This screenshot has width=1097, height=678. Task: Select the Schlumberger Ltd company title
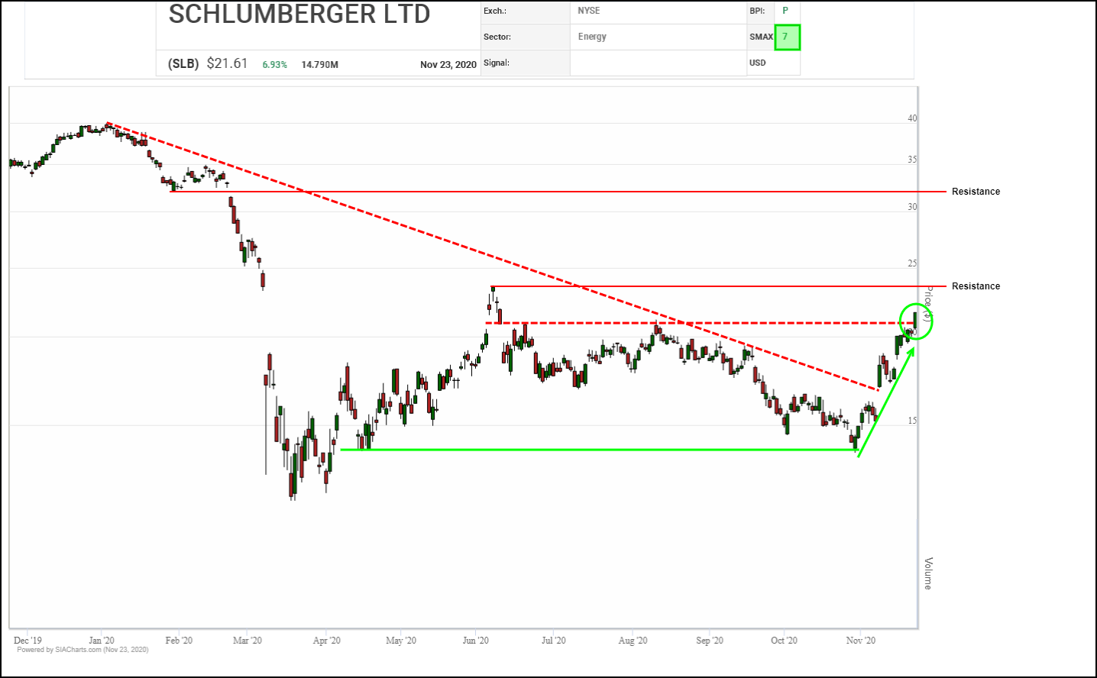pyautogui.click(x=299, y=14)
